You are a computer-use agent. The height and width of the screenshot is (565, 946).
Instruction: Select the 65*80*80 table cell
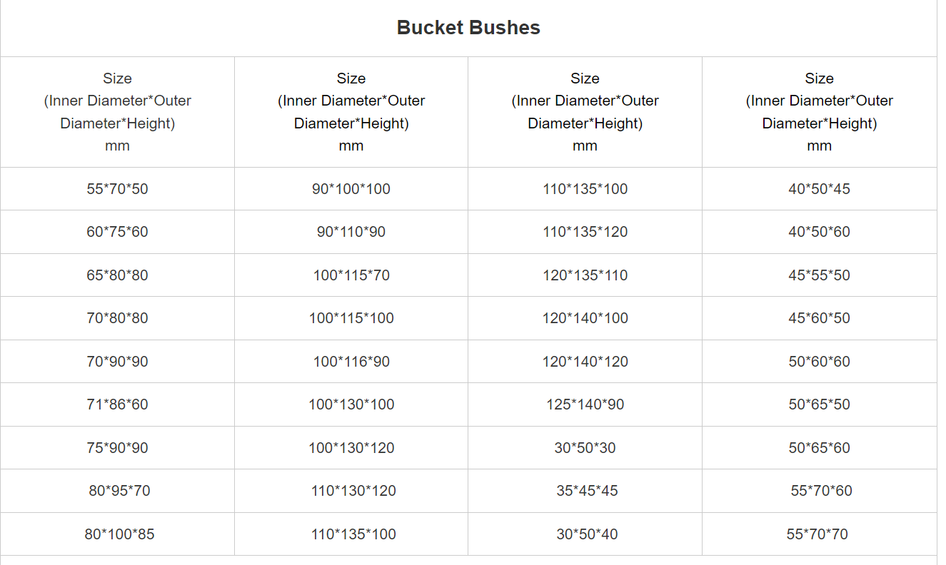pos(117,275)
